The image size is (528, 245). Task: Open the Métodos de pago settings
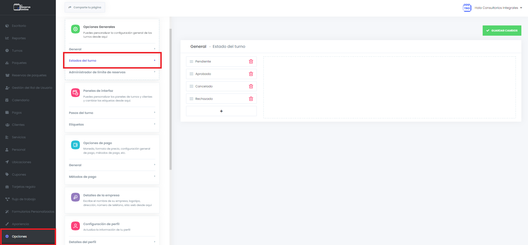tap(112, 177)
